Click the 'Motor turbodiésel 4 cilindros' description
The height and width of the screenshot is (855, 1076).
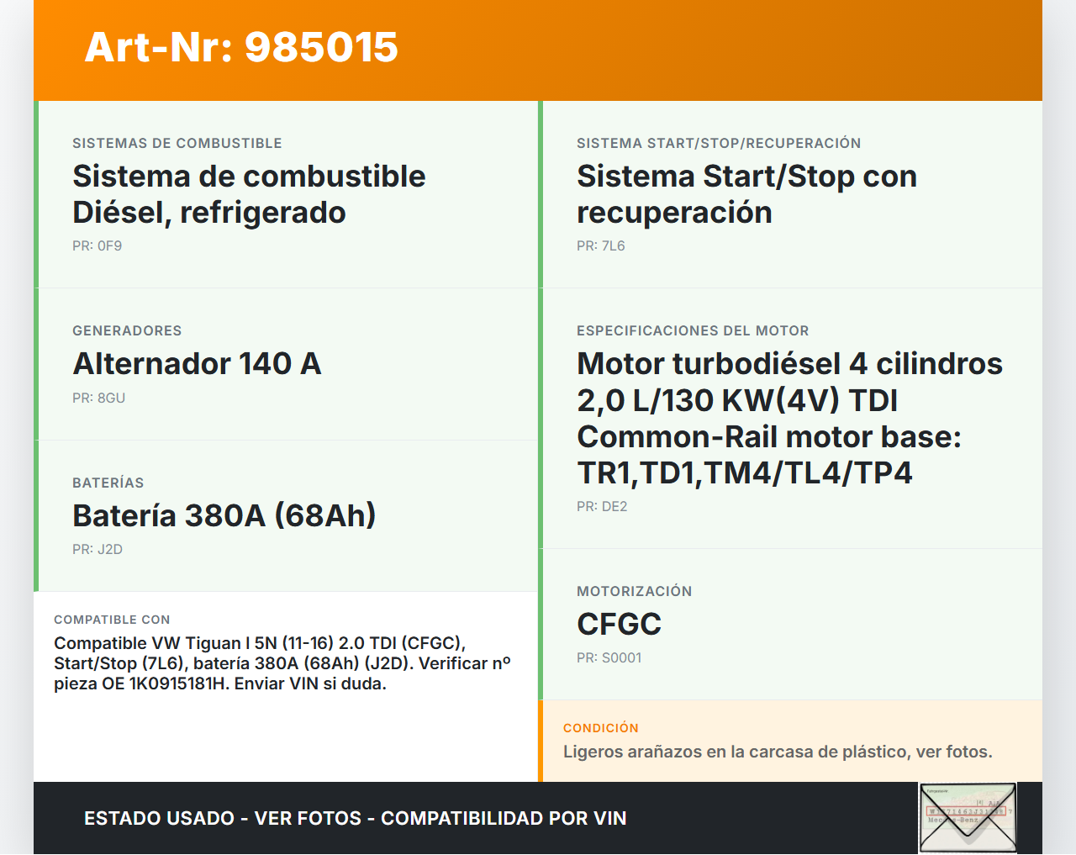(789, 418)
